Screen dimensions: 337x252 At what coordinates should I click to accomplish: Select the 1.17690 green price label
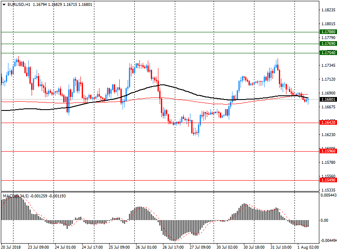(328, 44)
